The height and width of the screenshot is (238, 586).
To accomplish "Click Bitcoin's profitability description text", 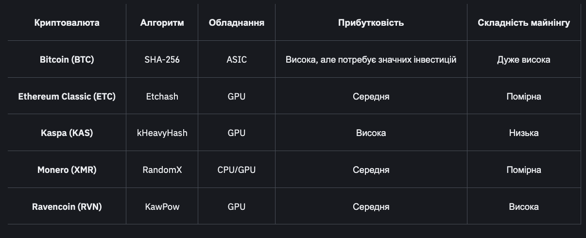I will tap(371, 60).
